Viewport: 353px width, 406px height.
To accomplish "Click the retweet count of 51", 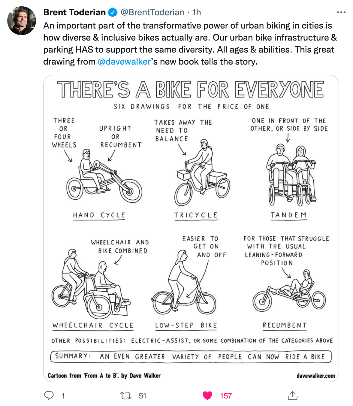I will (x=142, y=396).
